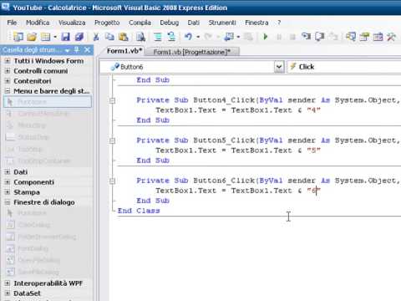The height and width of the screenshot is (301, 401).
Task: Close the Casella degli strumenti panel
Action: tap(87, 50)
